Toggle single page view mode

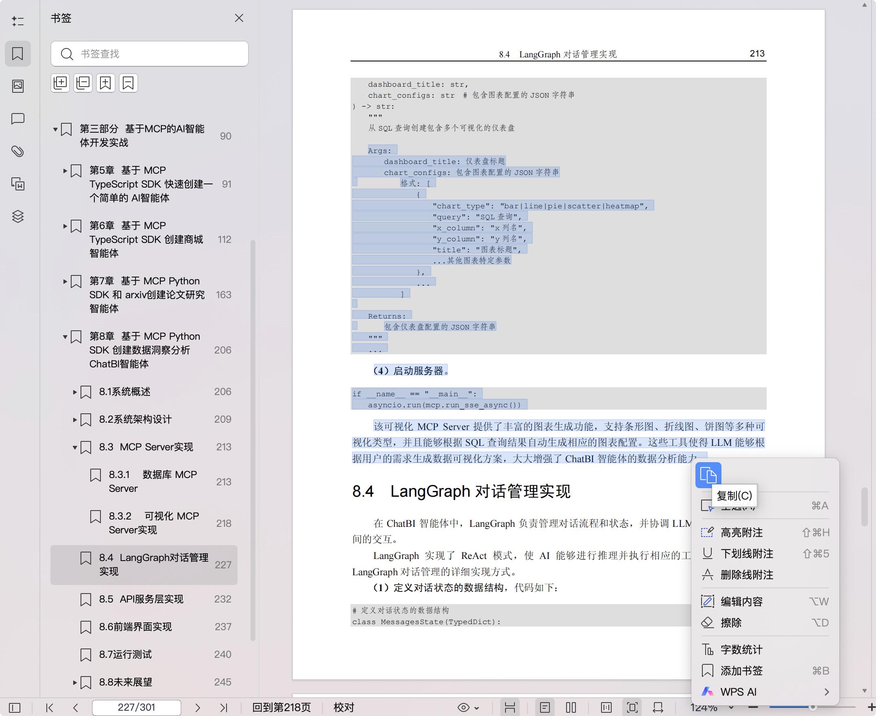[545, 708]
